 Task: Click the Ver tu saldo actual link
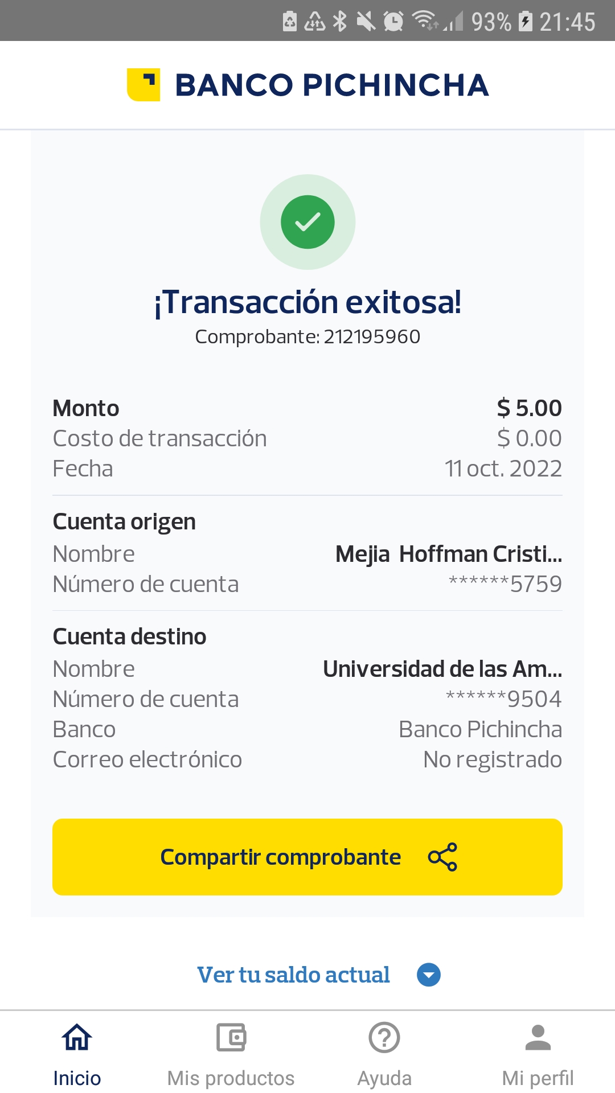click(x=293, y=975)
